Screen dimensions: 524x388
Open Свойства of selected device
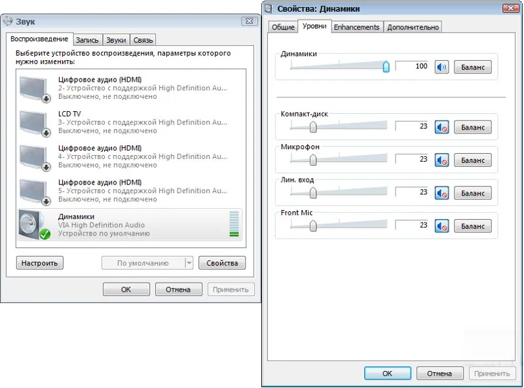pos(222,263)
